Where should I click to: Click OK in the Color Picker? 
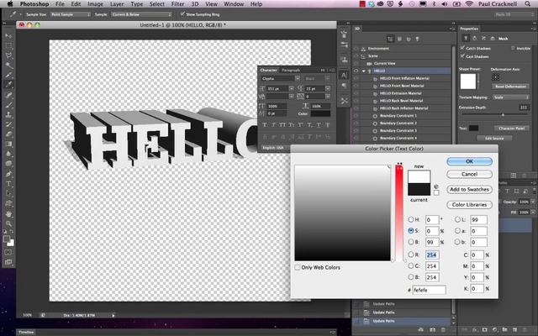click(x=469, y=161)
